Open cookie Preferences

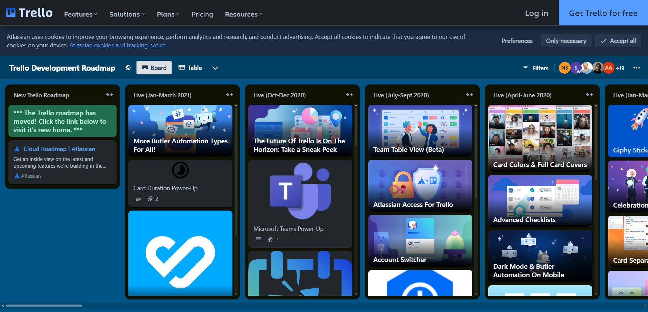517,41
